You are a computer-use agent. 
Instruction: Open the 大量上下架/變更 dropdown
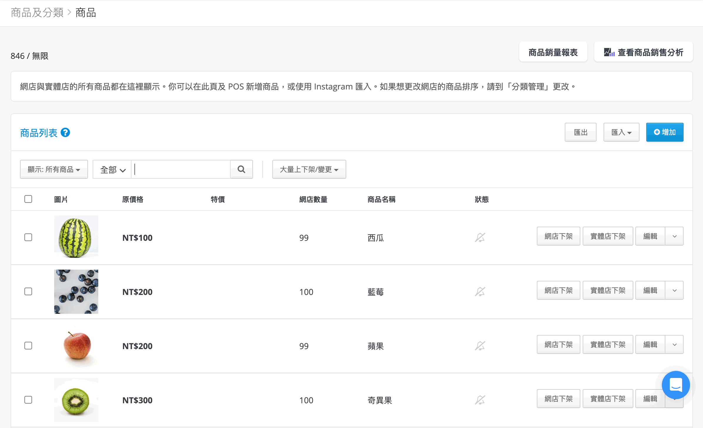pyautogui.click(x=309, y=169)
